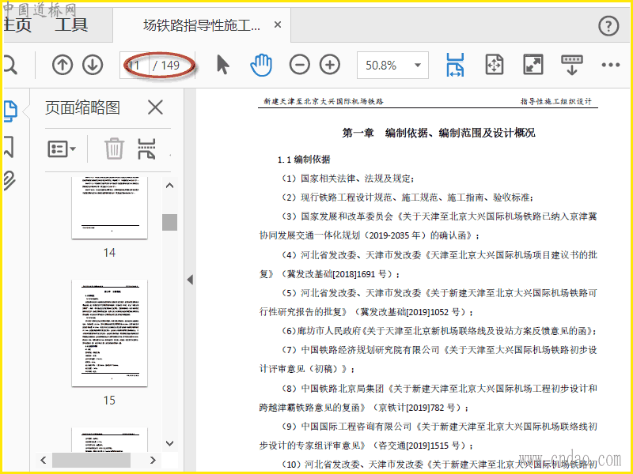Close the 页面缩略图 panel
Image resolution: width=633 pixels, height=474 pixels.
click(155, 107)
